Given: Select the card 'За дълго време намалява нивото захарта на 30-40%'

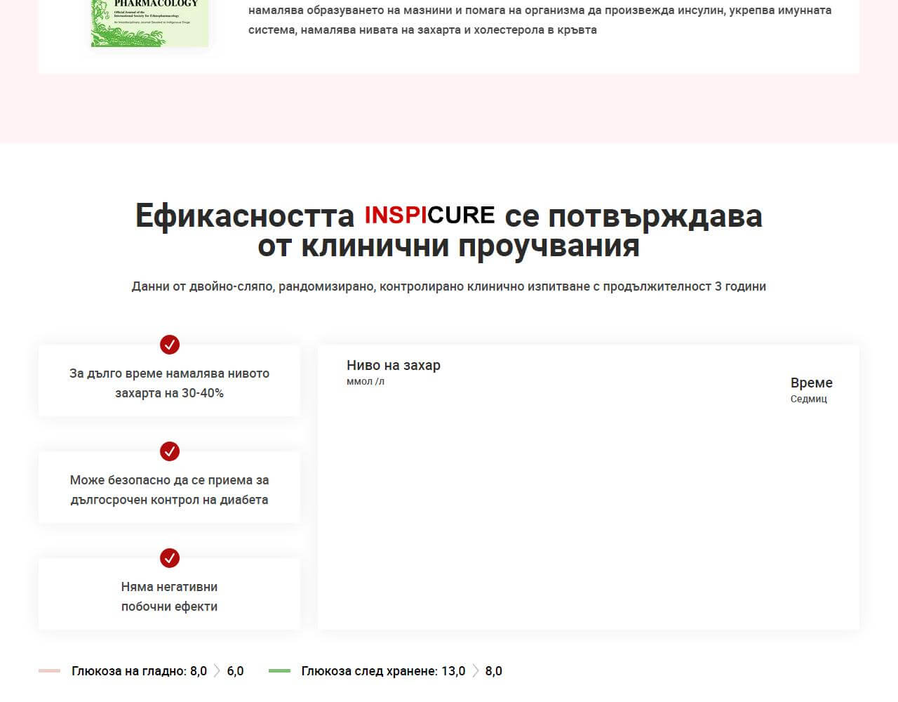Looking at the screenshot, I should pyautogui.click(x=169, y=380).
